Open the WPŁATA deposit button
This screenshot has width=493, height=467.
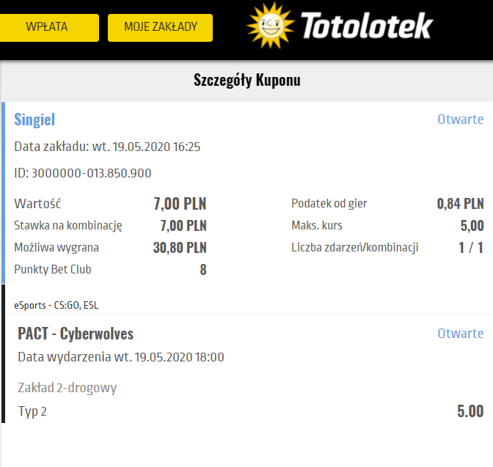47,27
